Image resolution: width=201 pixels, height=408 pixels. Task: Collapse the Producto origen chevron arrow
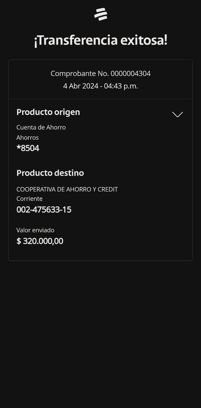177,114
